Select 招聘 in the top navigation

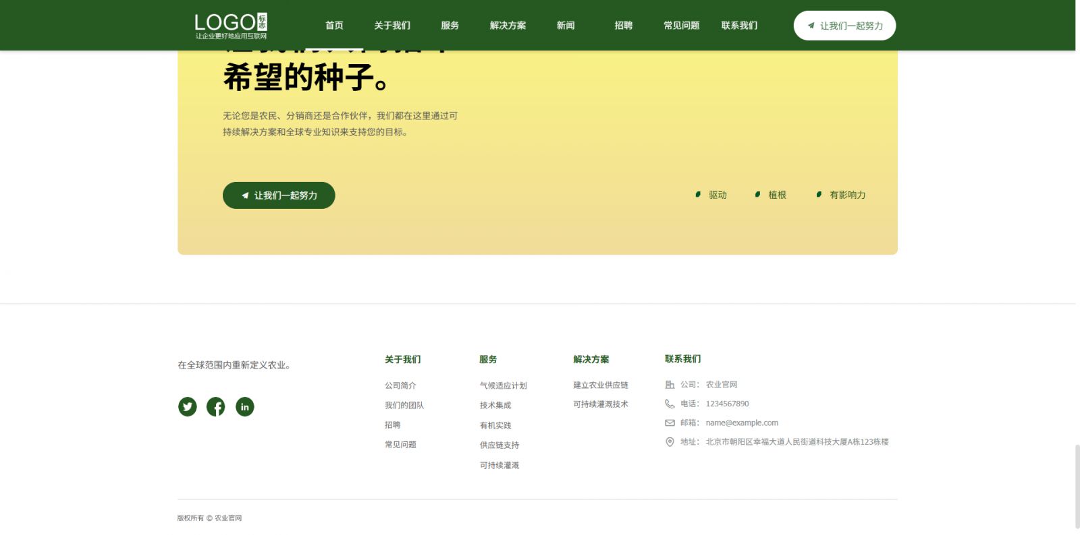(x=624, y=26)
